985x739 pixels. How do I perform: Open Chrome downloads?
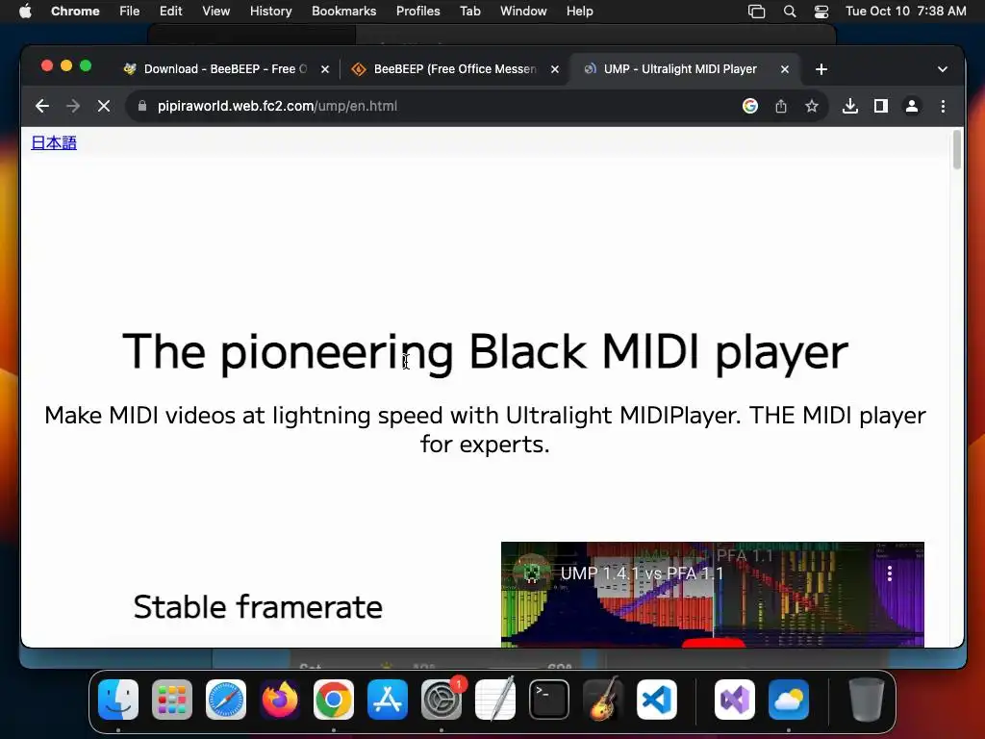coord(850,106)
